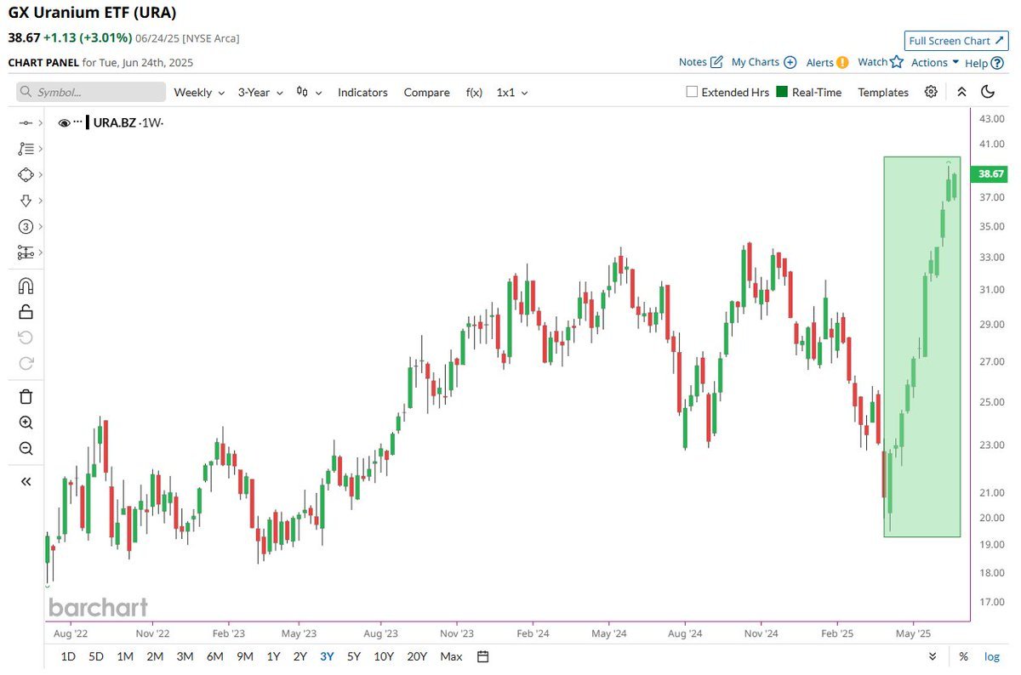Open the Indicators menu
This screenshot has height=675, width=1021.
[362, 92]
